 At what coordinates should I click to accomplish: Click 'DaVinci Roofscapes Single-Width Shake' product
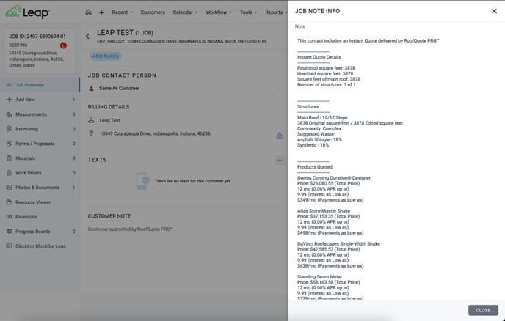[x=338, y=244]
